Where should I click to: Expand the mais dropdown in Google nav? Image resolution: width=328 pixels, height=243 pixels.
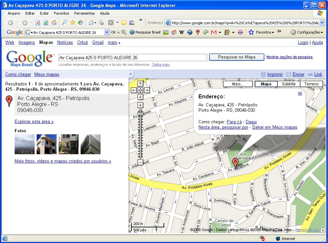tap(114, 42)
